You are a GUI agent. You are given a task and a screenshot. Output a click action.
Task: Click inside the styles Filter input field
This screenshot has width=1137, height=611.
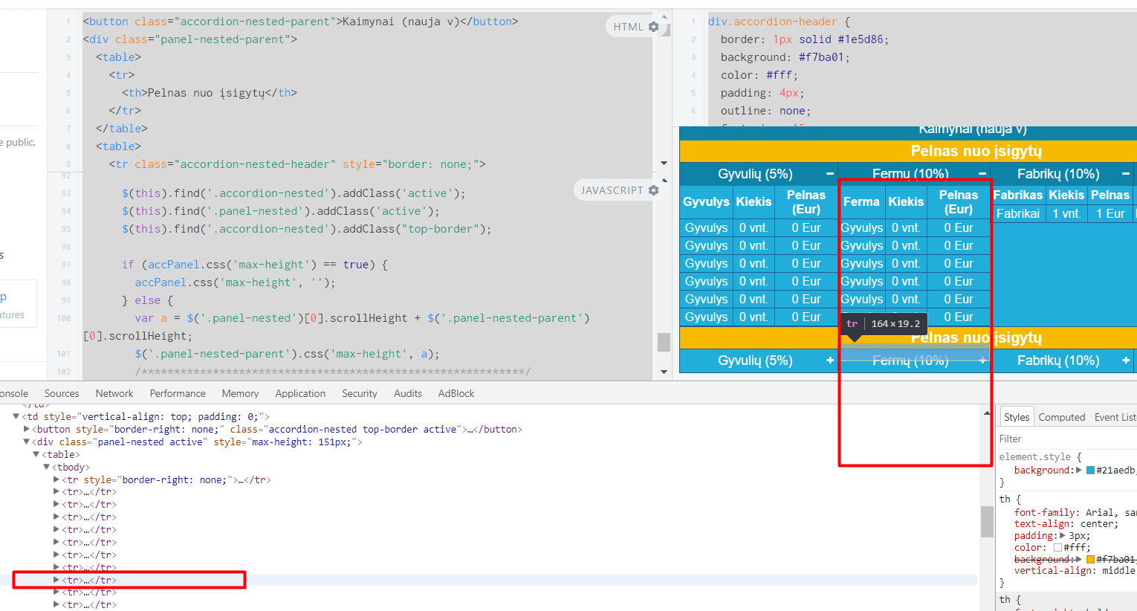[x=1040, y=438]
